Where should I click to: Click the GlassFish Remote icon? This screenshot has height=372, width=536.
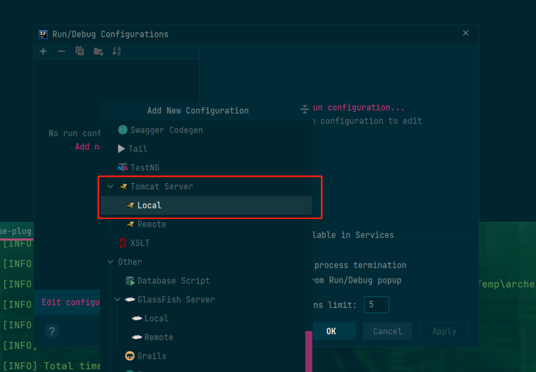click(x=137, y=337)
